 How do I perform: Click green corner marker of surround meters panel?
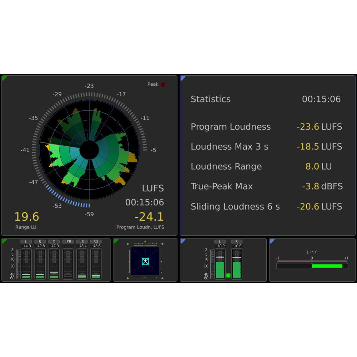click(x=4, y=241)
